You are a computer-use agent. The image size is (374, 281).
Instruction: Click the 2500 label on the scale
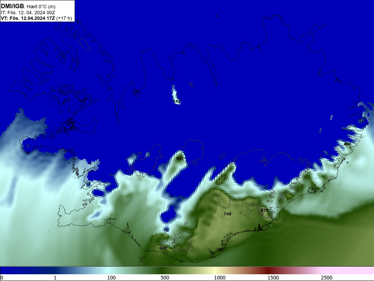click(x=327, y=278)
